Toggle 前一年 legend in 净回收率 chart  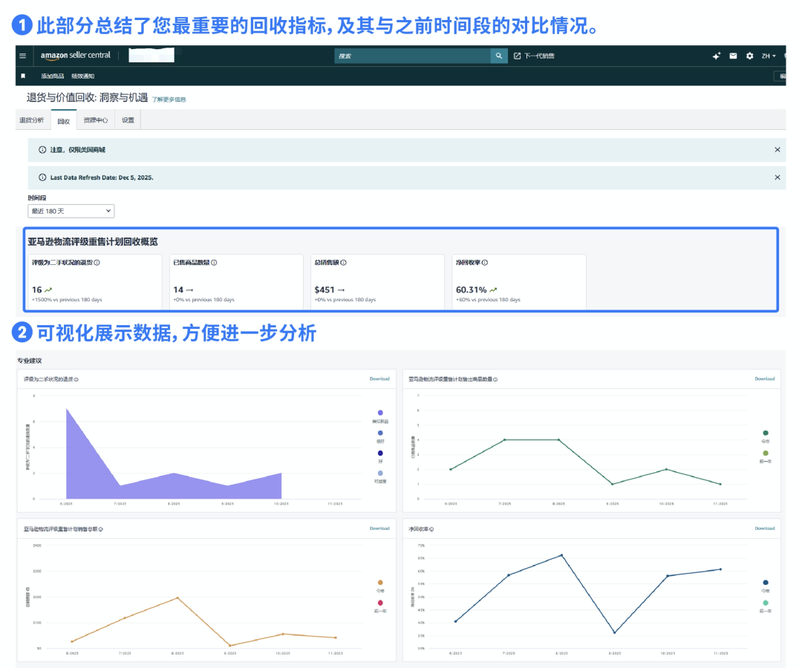pos(766,603)
